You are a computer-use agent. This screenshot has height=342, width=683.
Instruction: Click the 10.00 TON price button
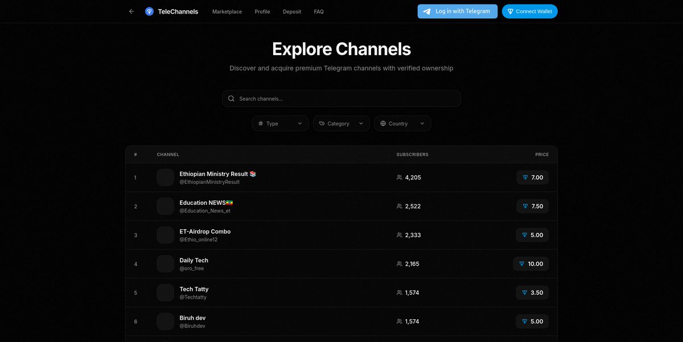coord(531,264)
